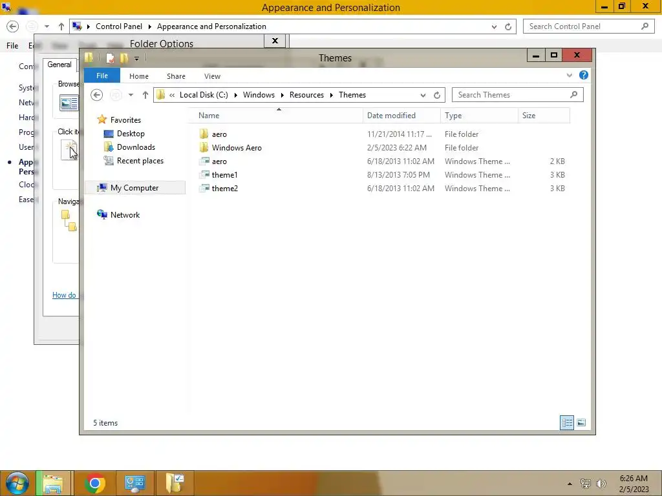Click Local Disk (C:) in breadcrumb
Image resolution: width=662 pixels, height=496 pixels.
click(204, 95)
